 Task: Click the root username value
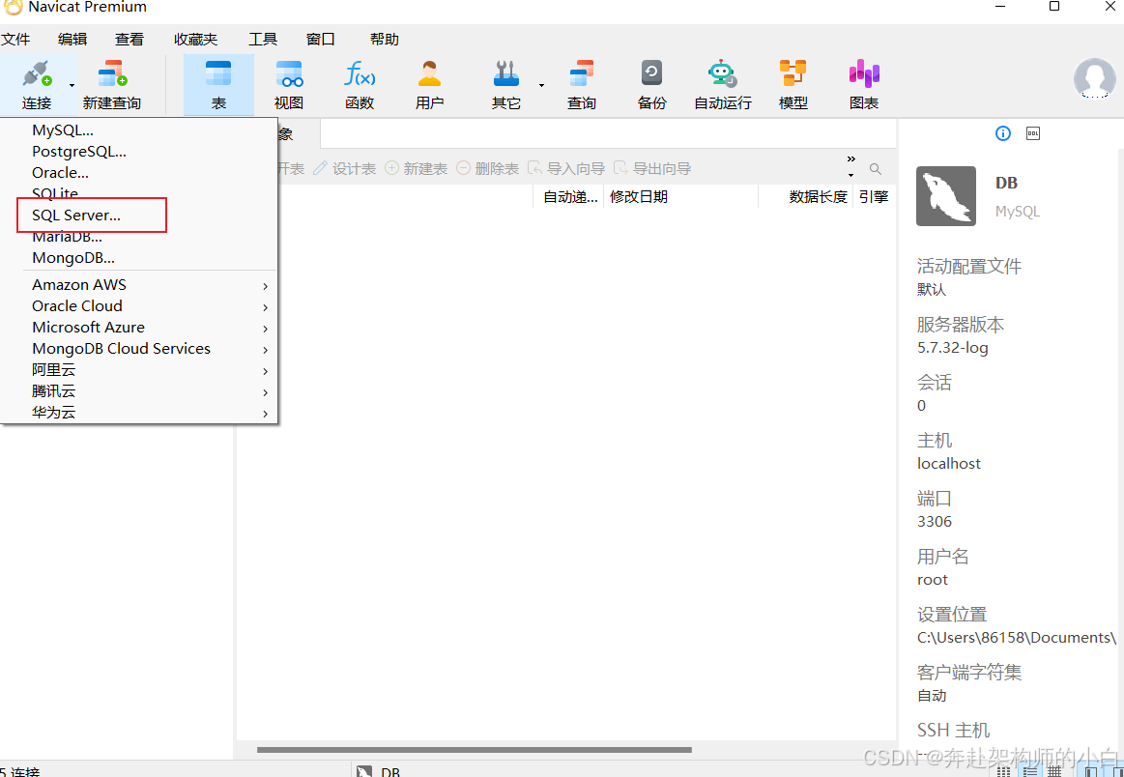point(932,580)
